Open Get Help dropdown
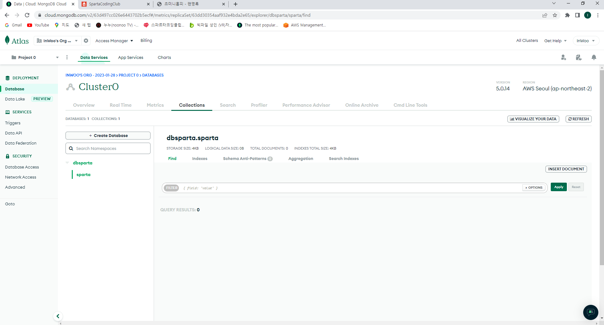This screenshot has width=604, height=325. pyautogui.click(x=556, y=41)
